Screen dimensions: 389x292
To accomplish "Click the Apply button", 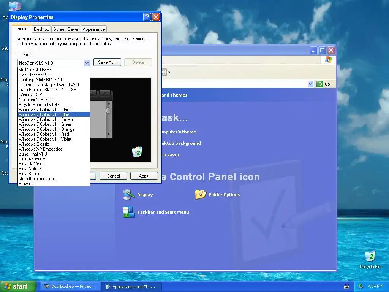I will pyautogui.click(x=144, y=176).
